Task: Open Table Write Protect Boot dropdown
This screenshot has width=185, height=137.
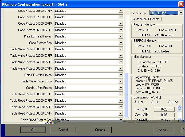Action: click(x=121, y=81)
